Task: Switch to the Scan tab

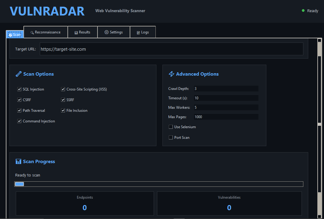Action: [x=15, y=35]
